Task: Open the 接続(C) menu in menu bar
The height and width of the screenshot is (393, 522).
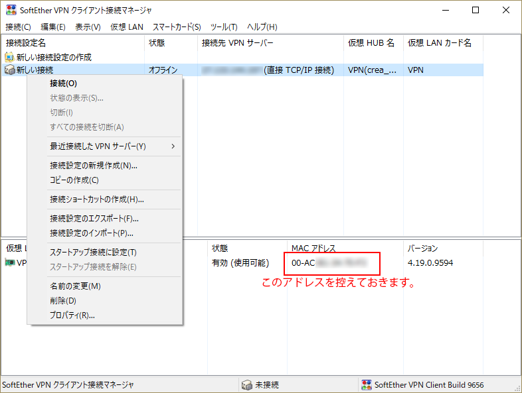Action: point(18,27)
